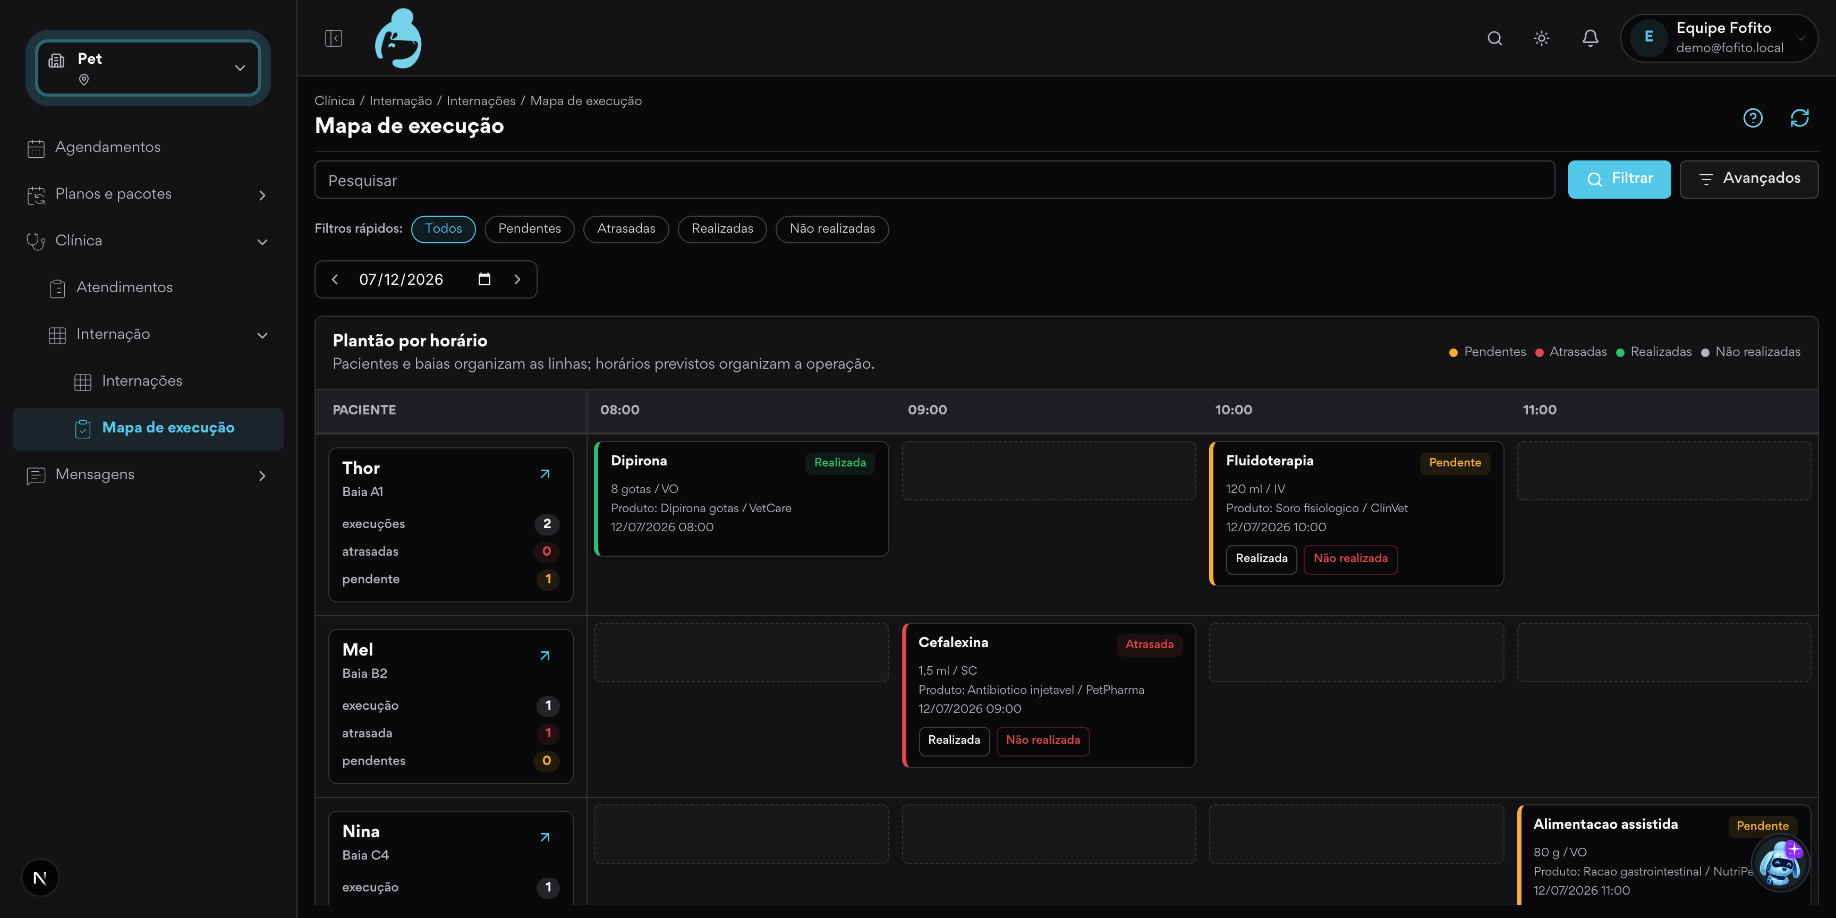Expand Planos e pacotes submenu chevron

coord(262,195)
